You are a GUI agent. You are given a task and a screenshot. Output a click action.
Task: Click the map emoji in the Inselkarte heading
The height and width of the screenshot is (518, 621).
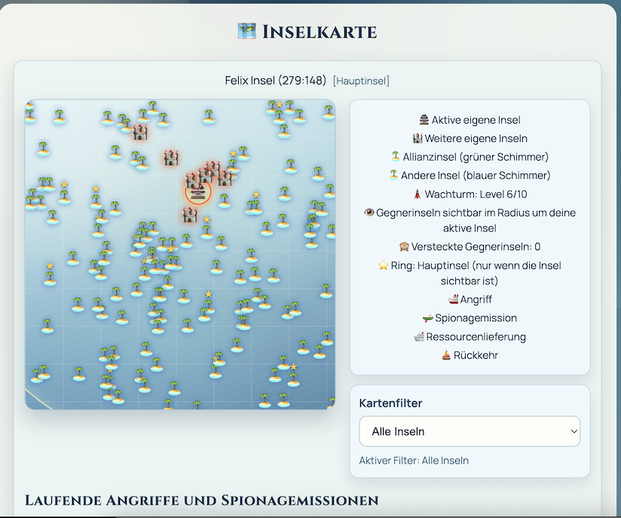pos(246,32)
